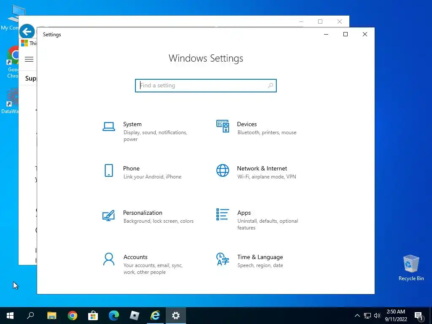Open the Roblox taskbar icon
Image resolution: width=432 pixels, height=324 pixels.
[x=135, y=316]
